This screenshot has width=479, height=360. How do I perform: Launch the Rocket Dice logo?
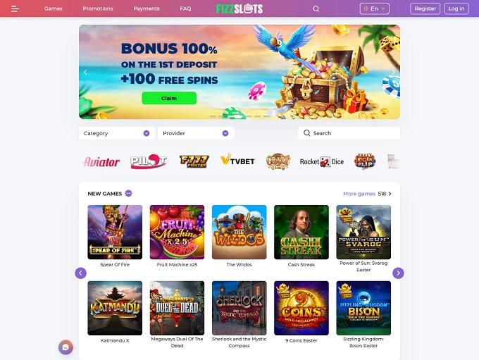point(322,161)
